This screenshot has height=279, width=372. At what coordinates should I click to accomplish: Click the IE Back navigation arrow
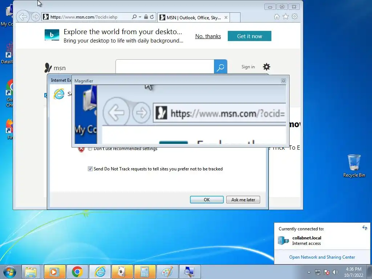[23, 17]
